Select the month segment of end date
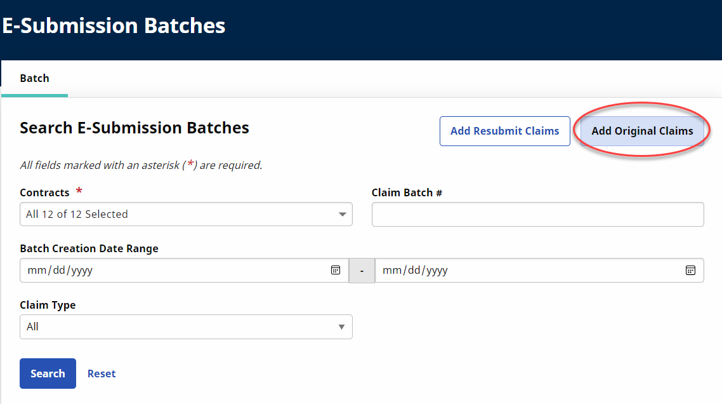This screenshot has height=404, width=722. tap(391, 271)
